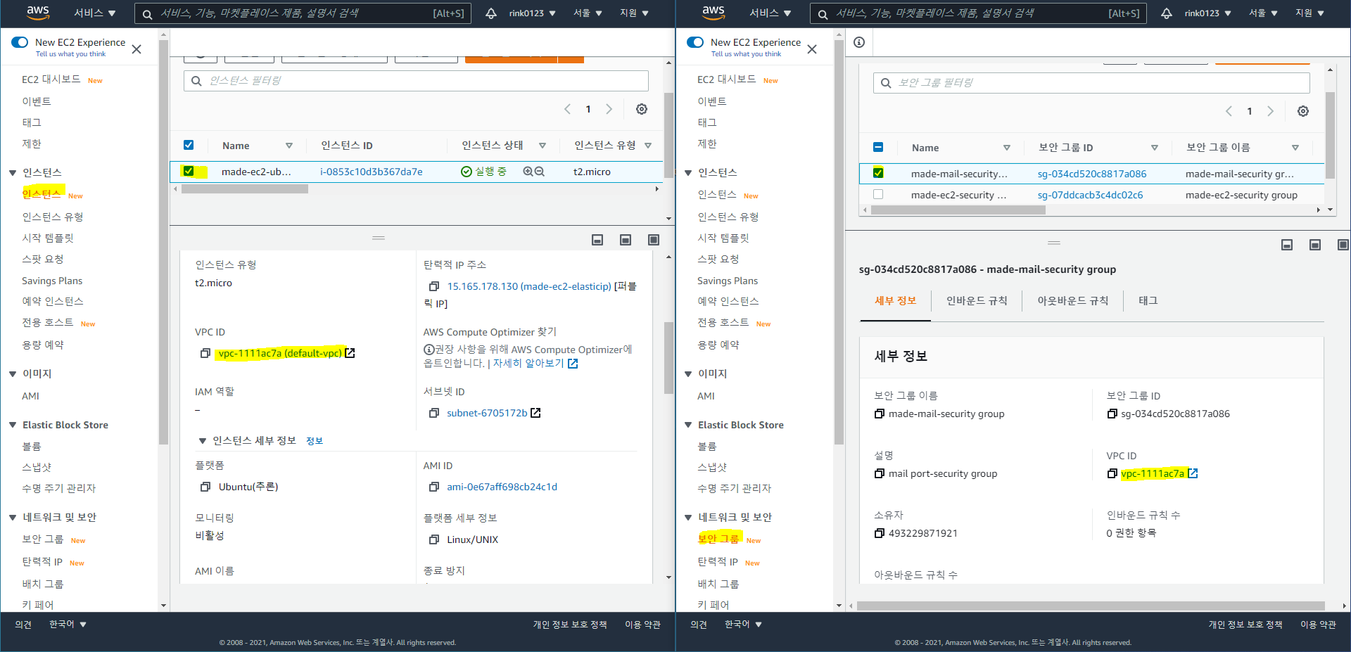Open vpc-1111ac7a external link in security group details
The width and height of the screenshot is (1351, 652).
(x=1193, y=473)
